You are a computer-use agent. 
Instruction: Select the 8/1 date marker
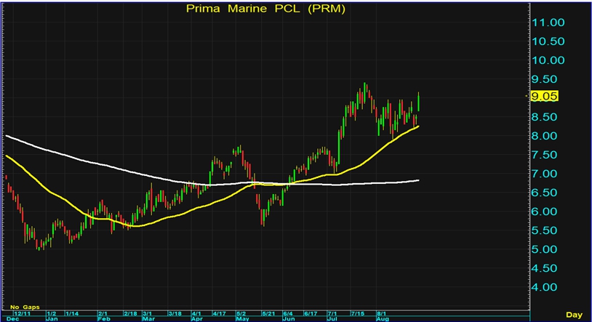click(381, 314)
